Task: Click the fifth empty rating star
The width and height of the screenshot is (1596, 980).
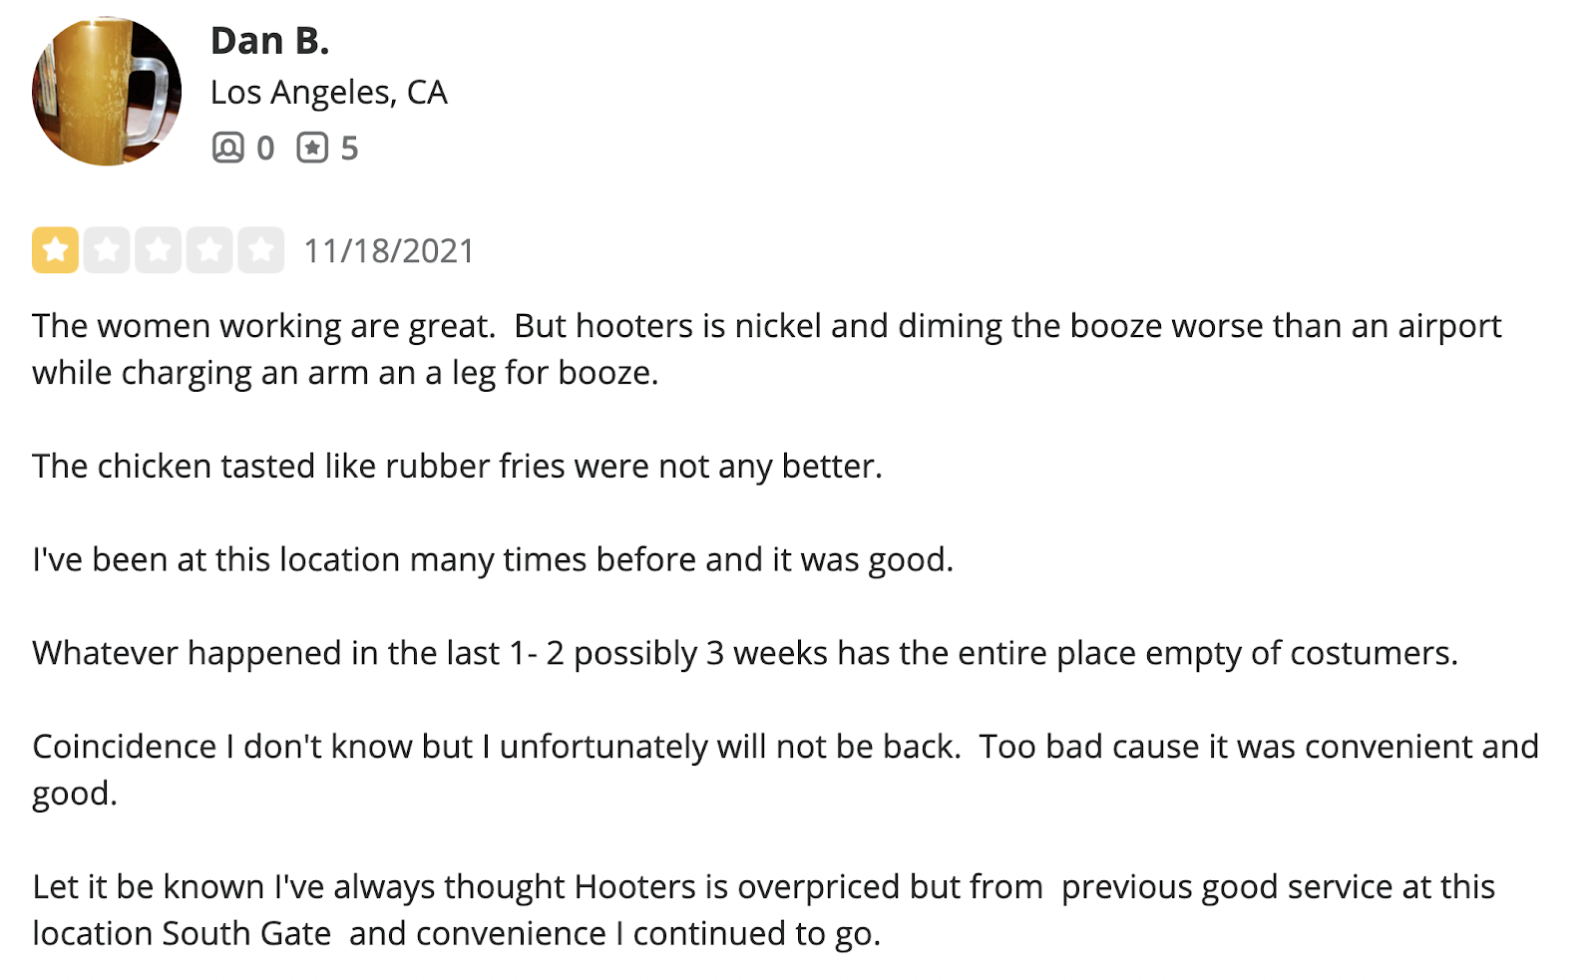Action: point(260,250)
